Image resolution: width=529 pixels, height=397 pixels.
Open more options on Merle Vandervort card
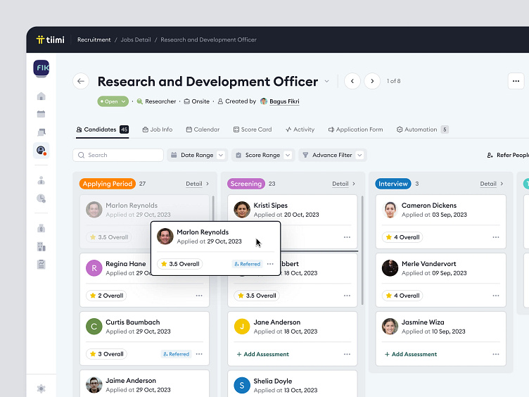point(496,296)
